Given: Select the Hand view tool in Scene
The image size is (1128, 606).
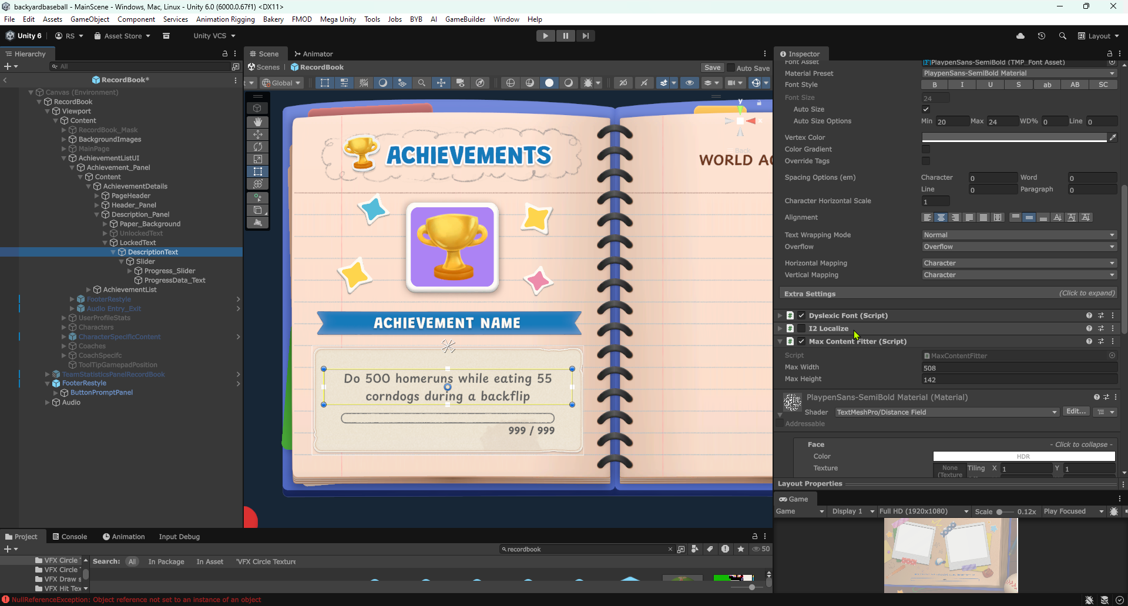Looking at the screenshot, I should [x=257, y=122].
